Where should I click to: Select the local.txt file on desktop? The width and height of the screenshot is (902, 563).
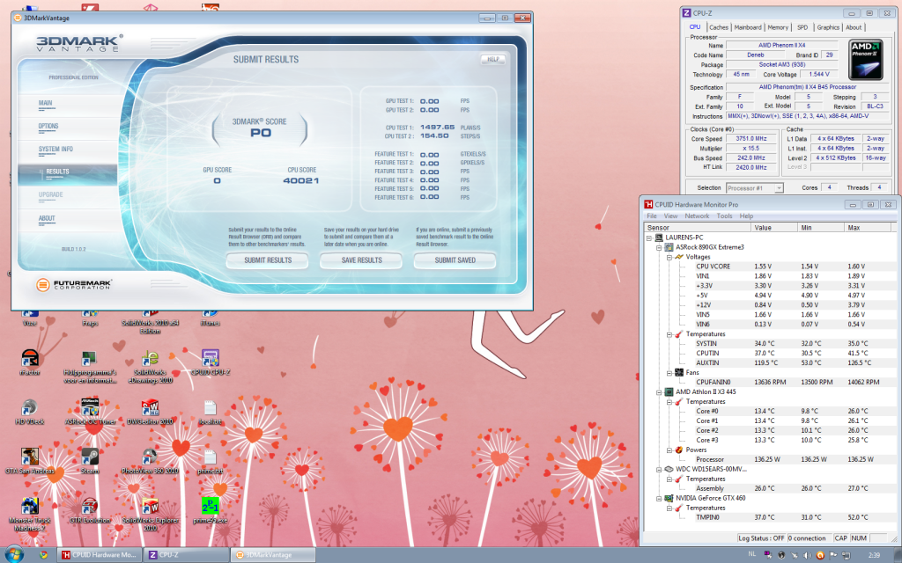pyautogui.click(x=210, y=412)
